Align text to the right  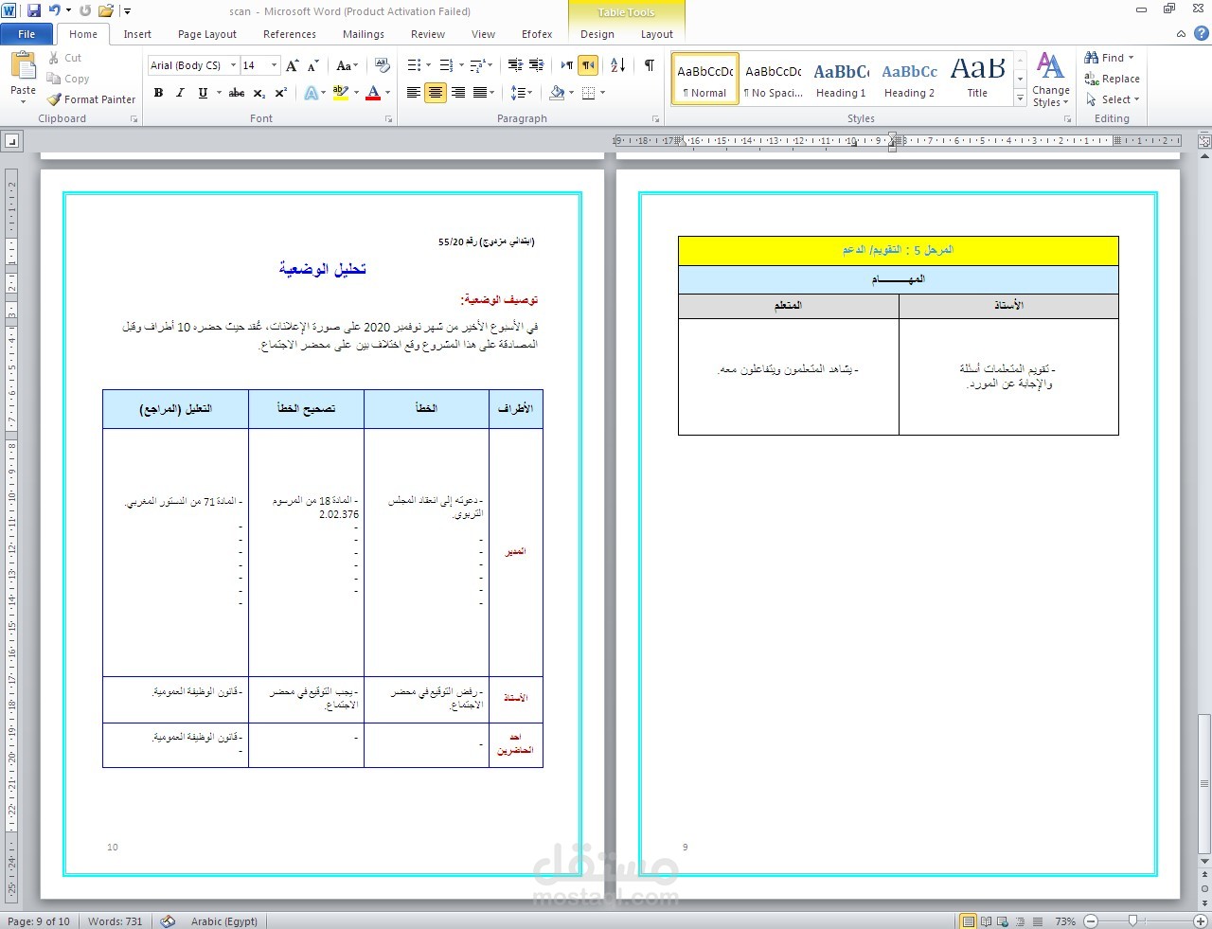(458, 93)
